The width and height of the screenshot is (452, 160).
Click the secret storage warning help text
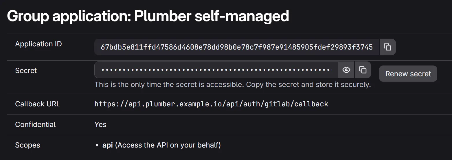point(232,85)
